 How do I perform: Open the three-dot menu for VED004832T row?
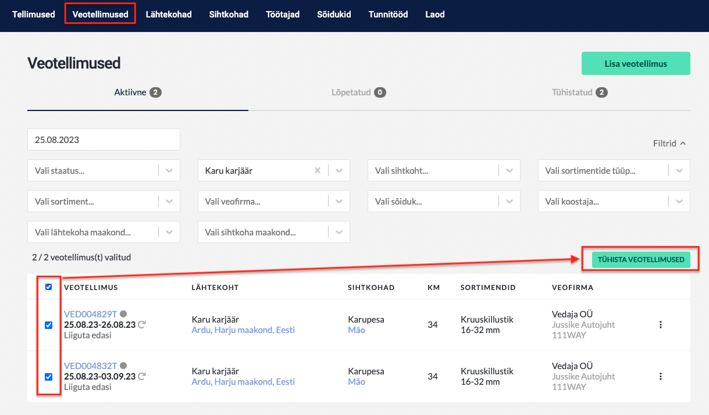660,377
